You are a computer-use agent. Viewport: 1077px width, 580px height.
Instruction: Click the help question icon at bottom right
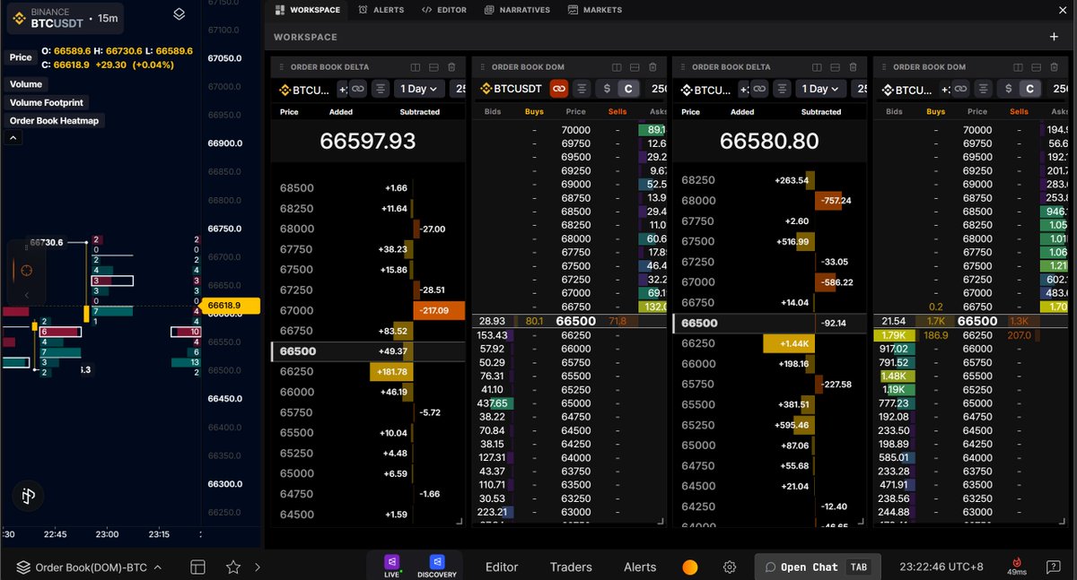coord(1053,567)
